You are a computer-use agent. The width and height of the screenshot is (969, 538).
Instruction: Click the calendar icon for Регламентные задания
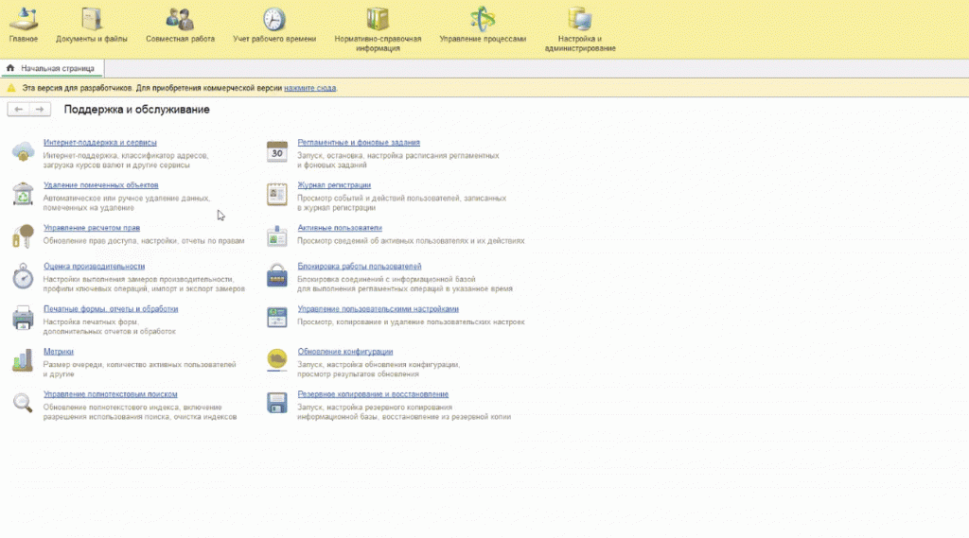(x=277, y=151)
